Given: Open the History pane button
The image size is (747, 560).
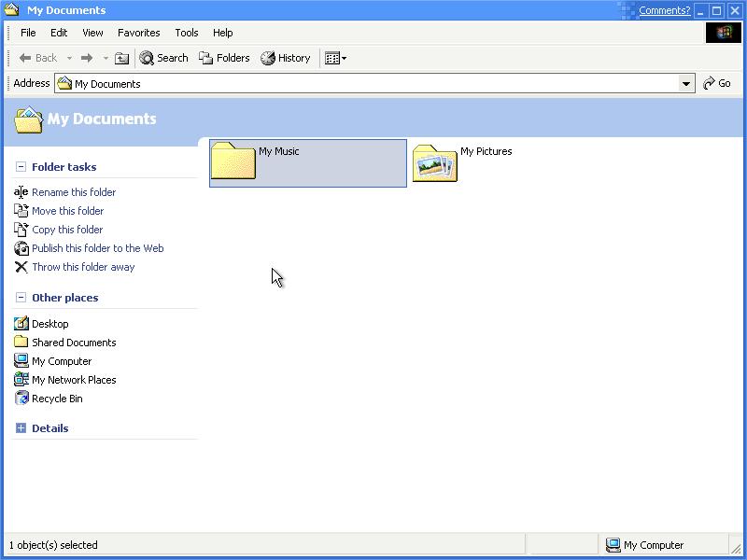Looking at the screenshot, I should click(x=286, y=58).
